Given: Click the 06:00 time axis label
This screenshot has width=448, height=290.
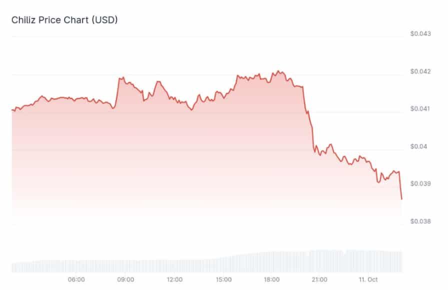Looking at the screenshot, I should (x=76, y=279).
